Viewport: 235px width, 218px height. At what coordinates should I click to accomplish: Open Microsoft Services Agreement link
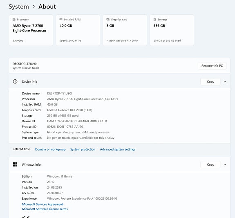43,204
